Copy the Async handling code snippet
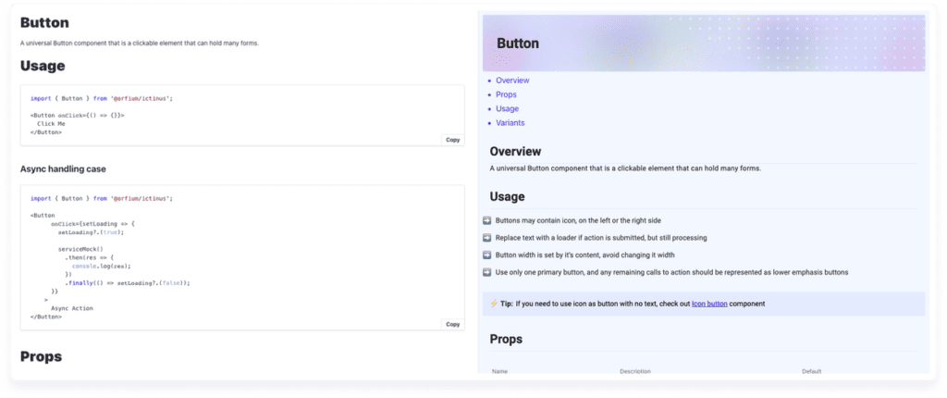Screen dimensions: 947x398 click(452, 324)
